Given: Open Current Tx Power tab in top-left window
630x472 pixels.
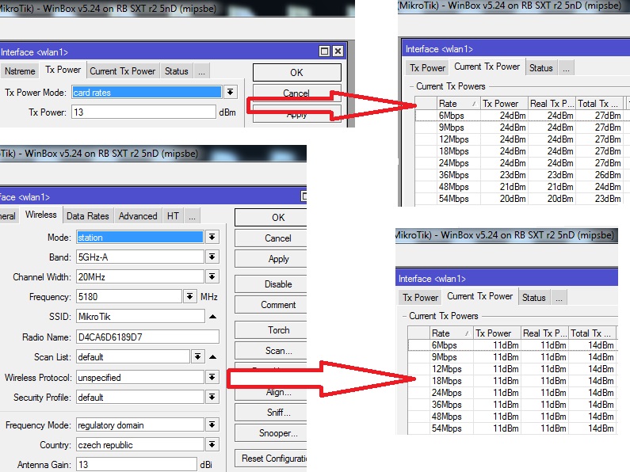Looking at the screenshot, I should 123,71.
